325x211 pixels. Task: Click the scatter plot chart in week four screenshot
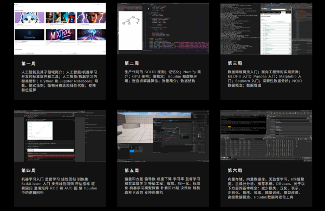(40, 131)
